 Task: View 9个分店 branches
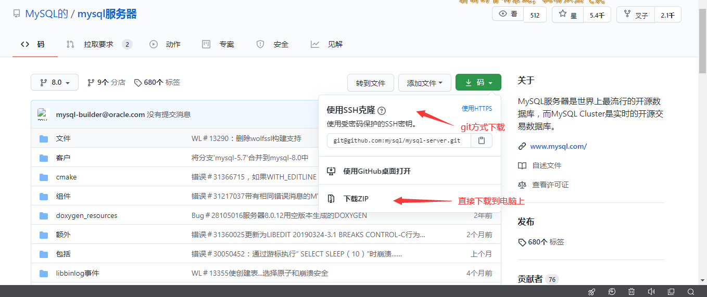point(106,82)
